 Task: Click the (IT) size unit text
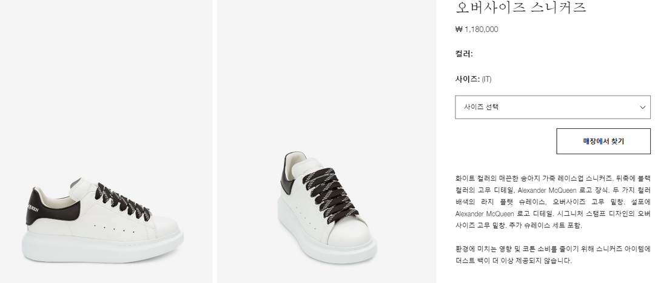[486, 79]
